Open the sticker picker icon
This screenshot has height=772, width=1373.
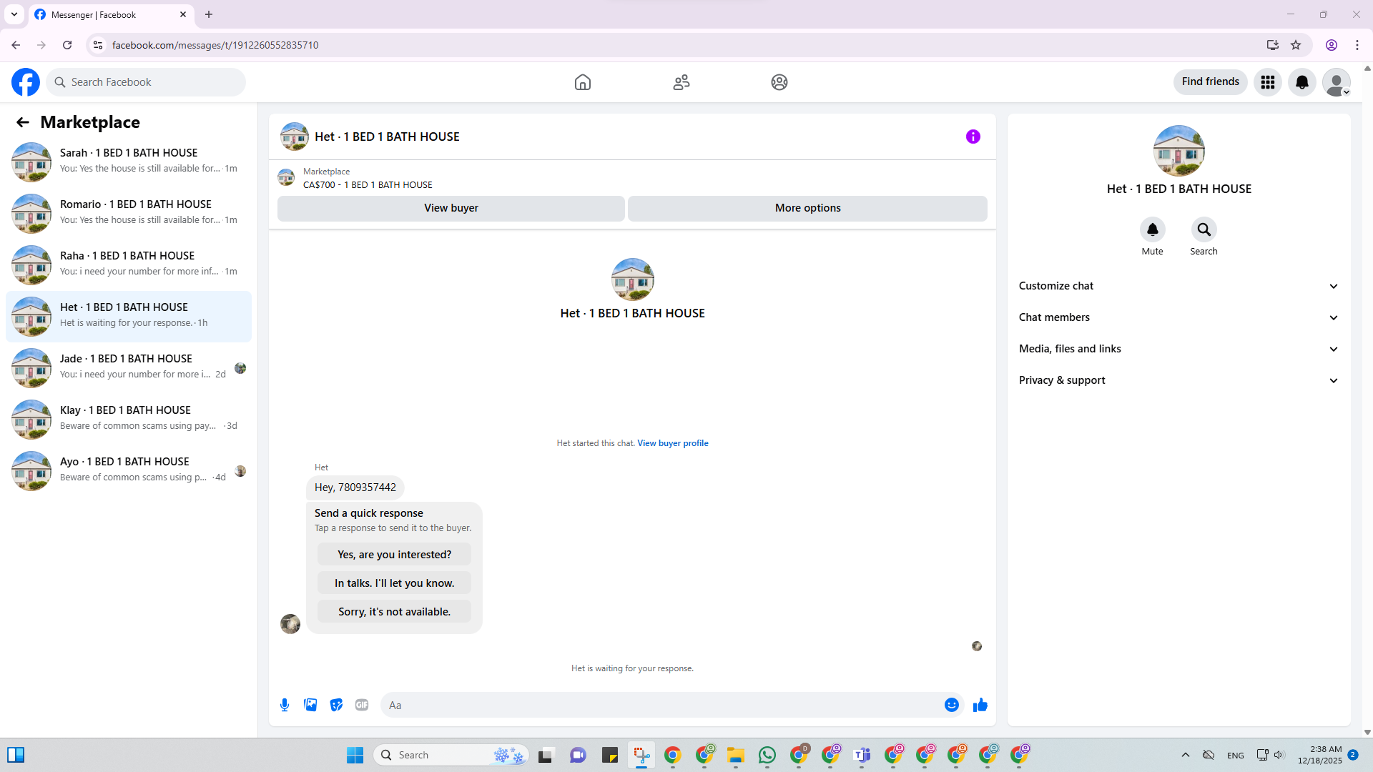coord(336,705)
